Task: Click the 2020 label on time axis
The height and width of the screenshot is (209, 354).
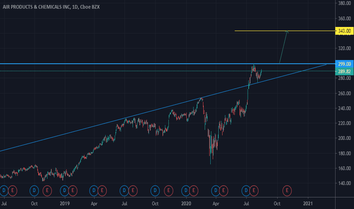Action: click(186, 204)
